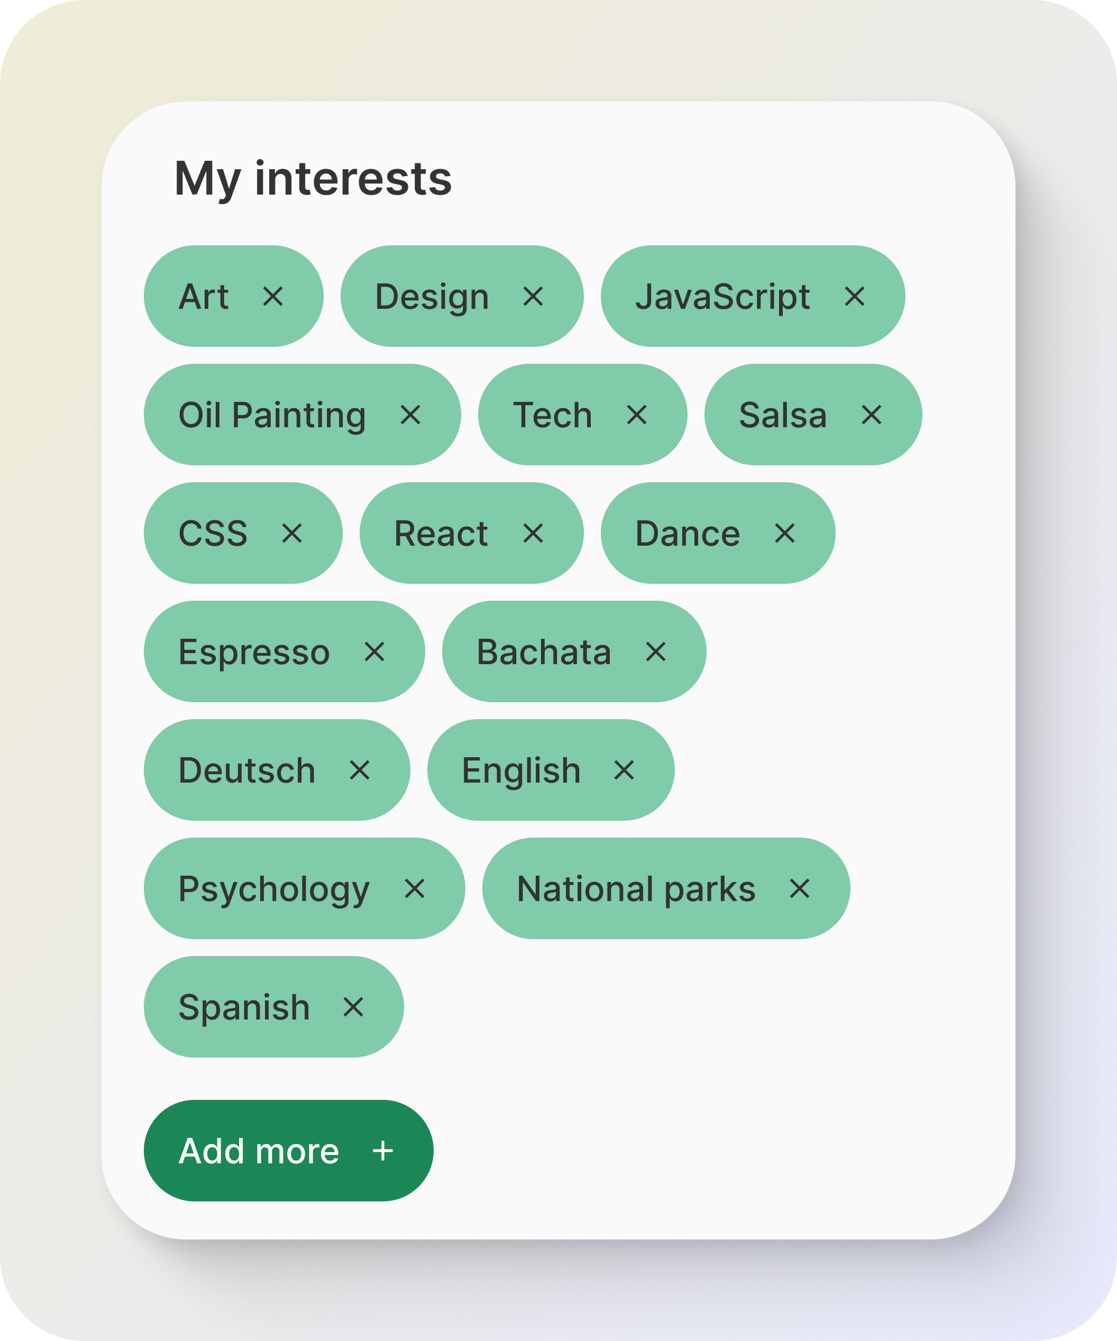
Task: Click the X on Dance chip
Action: [x=784, y=533]
